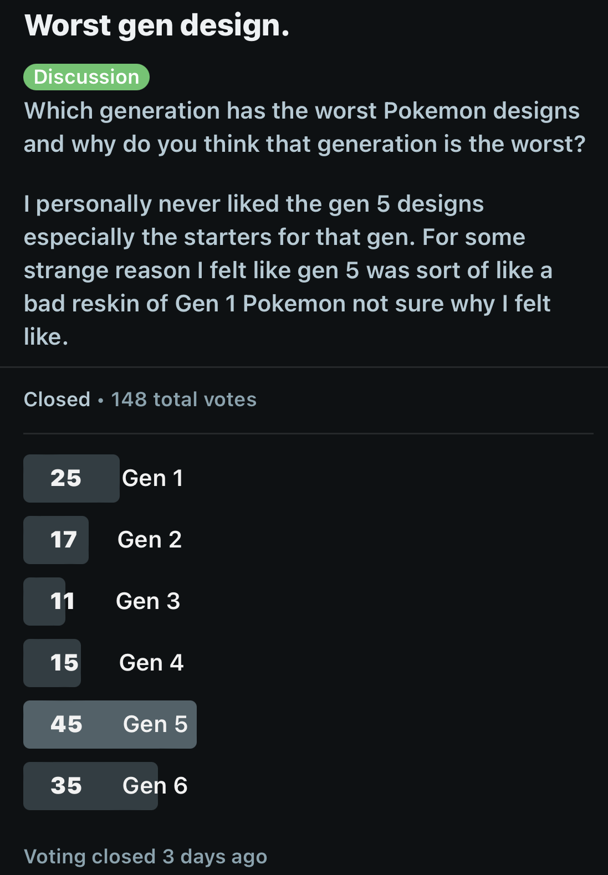Click the '148 total votes' text
608x875 pixels.
184,400
